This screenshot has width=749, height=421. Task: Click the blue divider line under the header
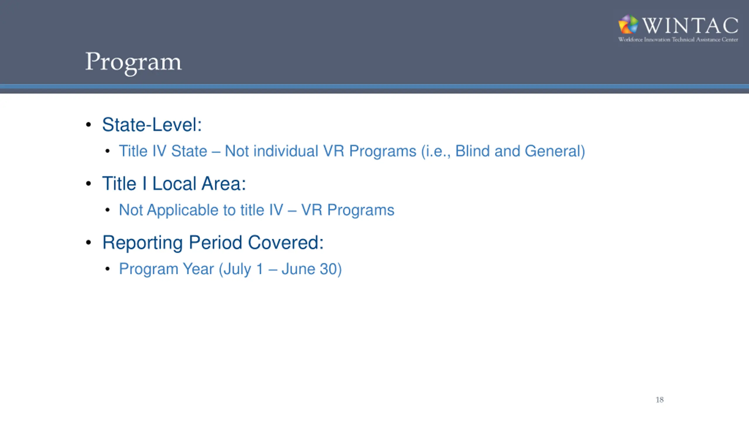pos(374,87)
